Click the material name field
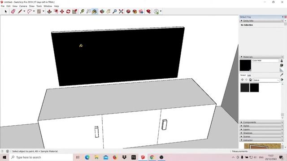The width and height of the screenshot is (287, 161). [x=265, y=61]
